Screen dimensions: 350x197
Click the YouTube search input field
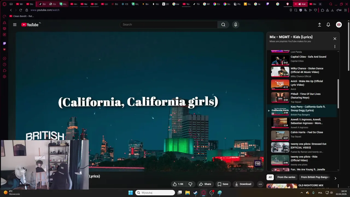(x=169, y=25)
